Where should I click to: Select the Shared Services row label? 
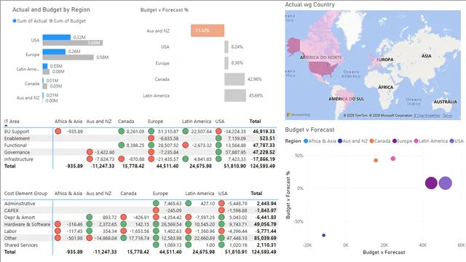[x=21, y=245]
